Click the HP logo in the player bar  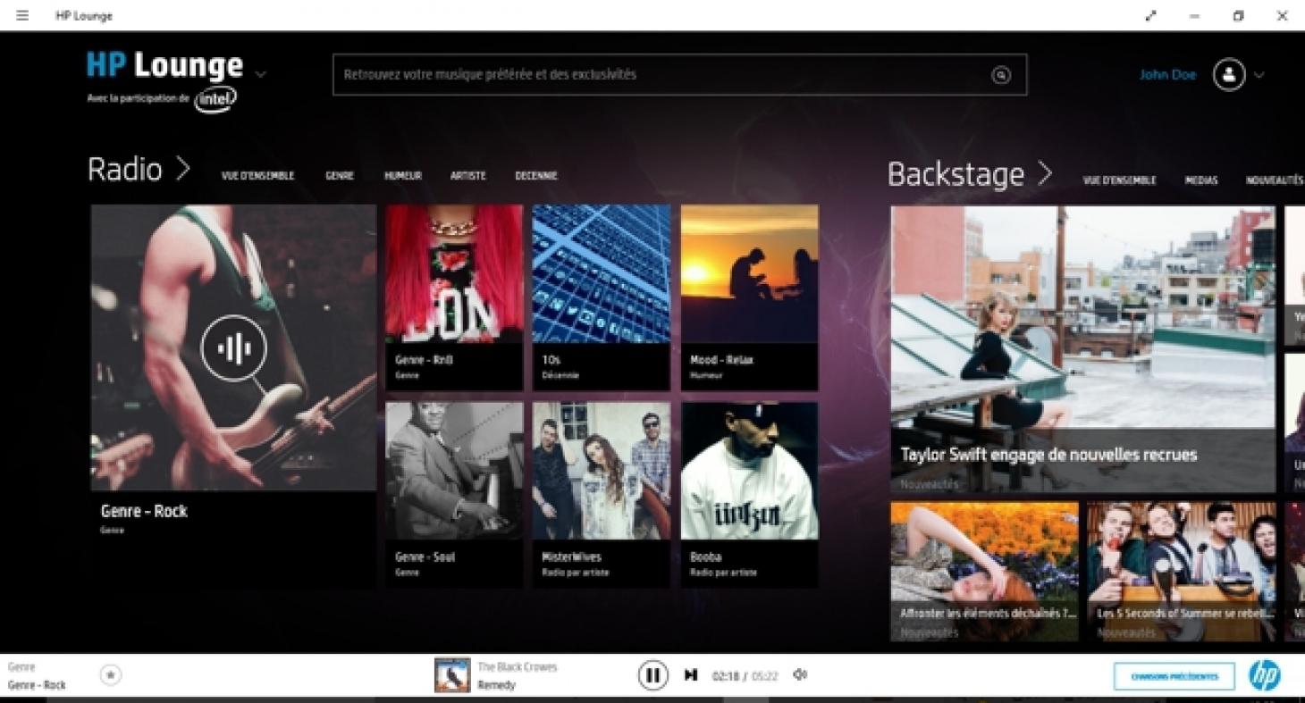1264,676
